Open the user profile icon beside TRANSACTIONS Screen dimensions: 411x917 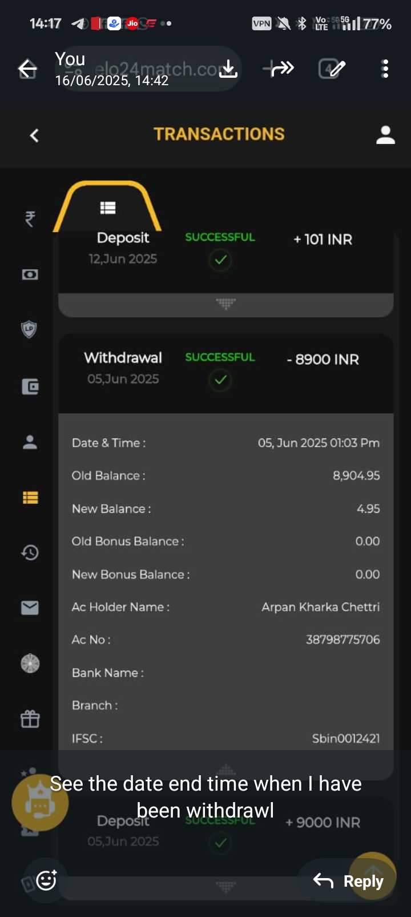385,135
